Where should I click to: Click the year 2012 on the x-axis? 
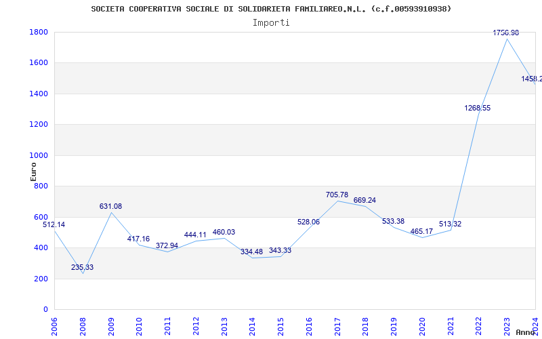[196, 327]
